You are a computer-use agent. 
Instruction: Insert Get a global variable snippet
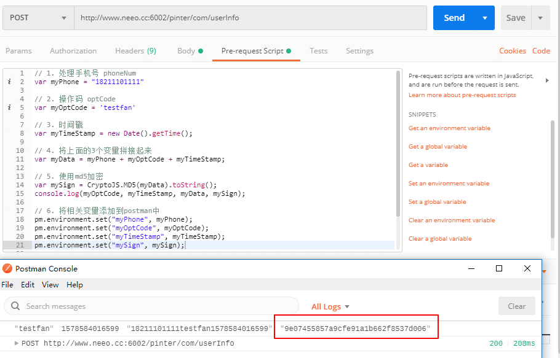coord(438,147)
